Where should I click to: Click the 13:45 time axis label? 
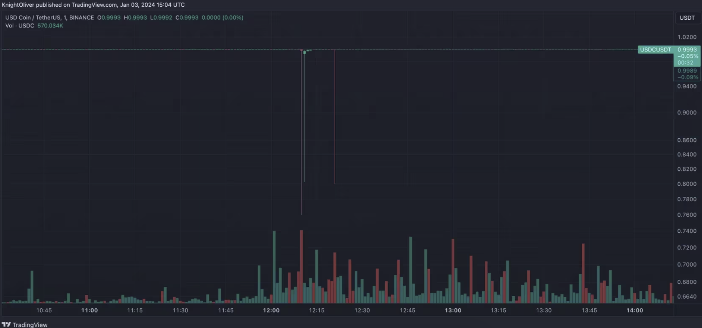[x=589, y=310]
